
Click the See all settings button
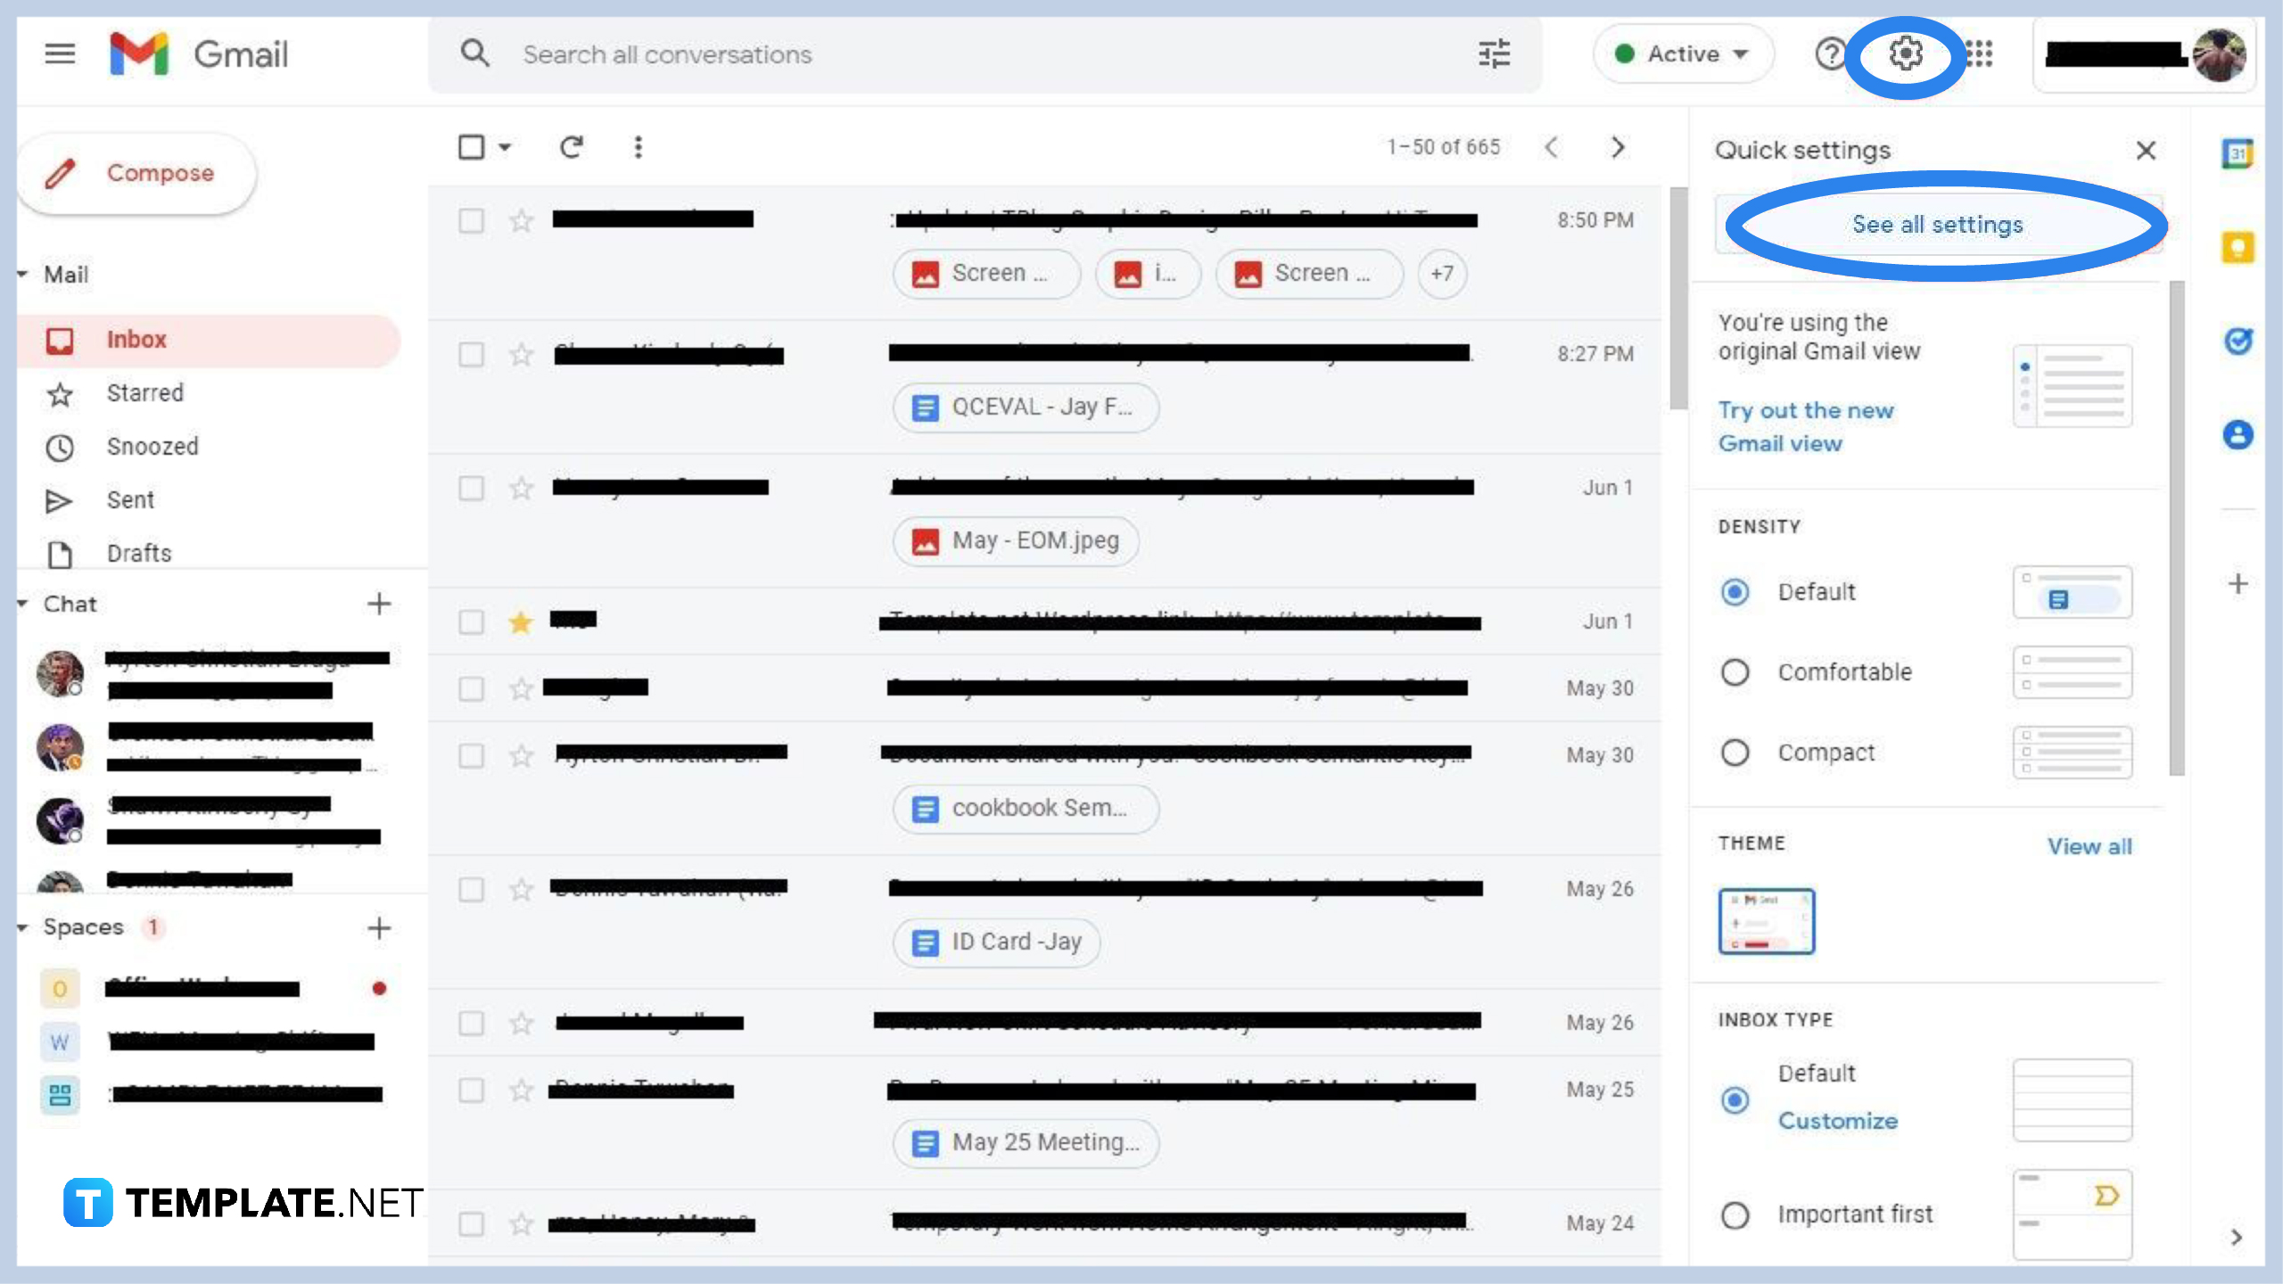1935,225
